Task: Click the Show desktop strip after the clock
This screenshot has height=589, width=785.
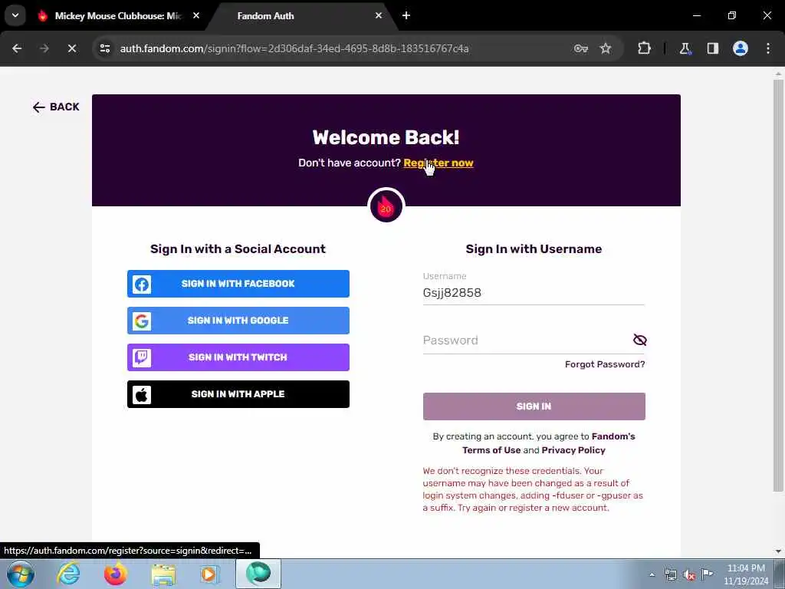Action: (780, 574)
